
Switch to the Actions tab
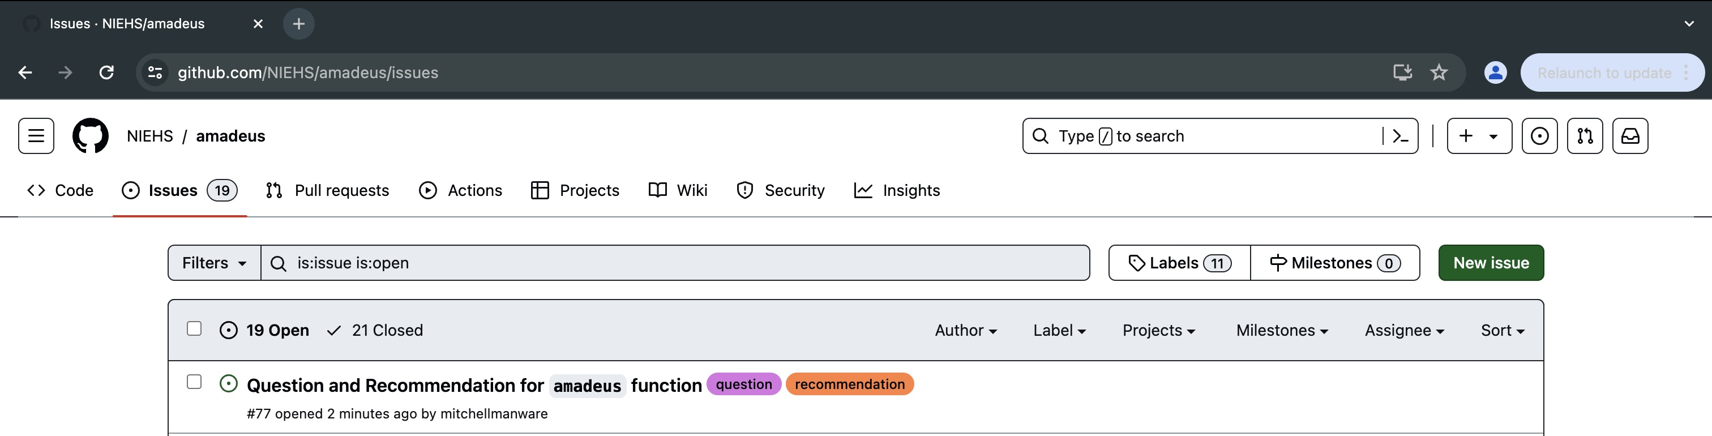click(x=461, y=191)
